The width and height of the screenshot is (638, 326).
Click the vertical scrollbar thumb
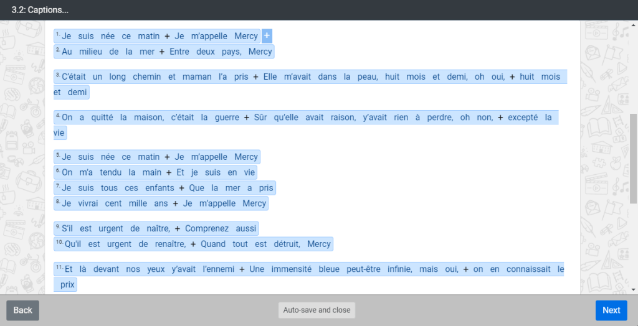pos(634,159)
